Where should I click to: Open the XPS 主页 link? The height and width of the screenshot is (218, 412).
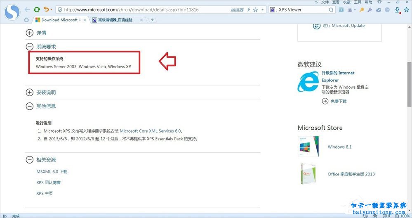click(45, 193)
